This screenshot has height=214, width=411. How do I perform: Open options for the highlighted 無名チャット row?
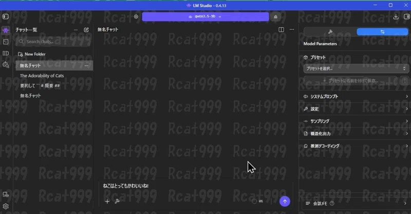pos(86,66)
